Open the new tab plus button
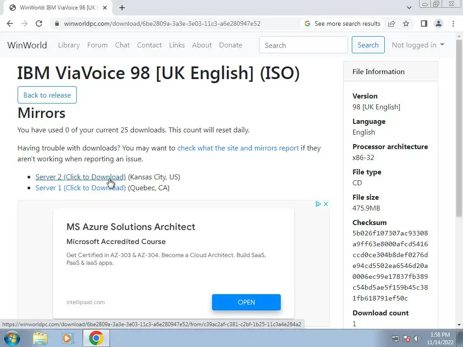Image resolution: width=463 pixels, height=347 pixels. [122, 8]
